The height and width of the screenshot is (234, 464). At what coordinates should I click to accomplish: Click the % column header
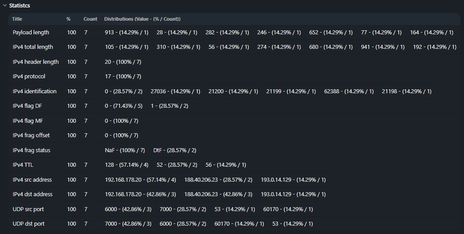(x=68, y=19)
